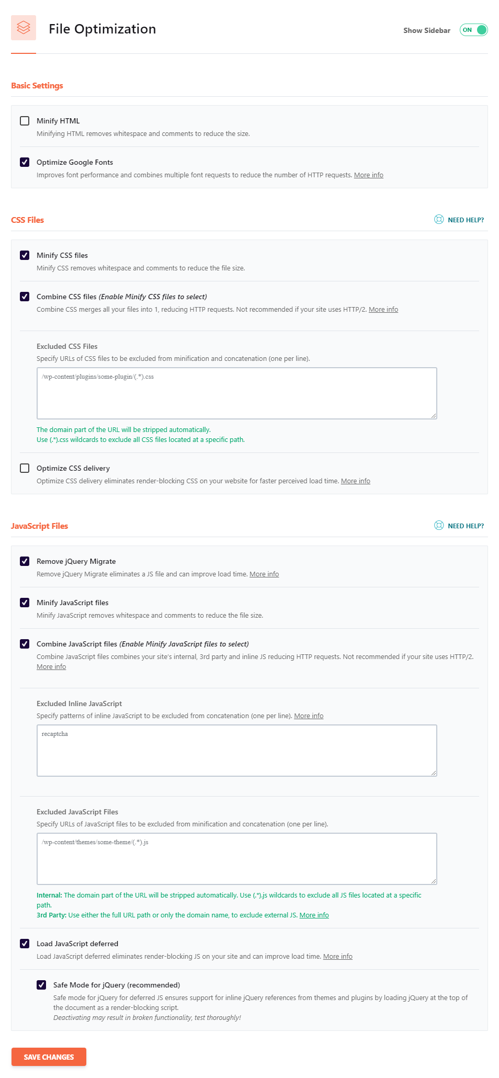The width and height of the screenshot is (499, 1078).
Task: Click the File Optimization logo icon
Action: point(24,29)
